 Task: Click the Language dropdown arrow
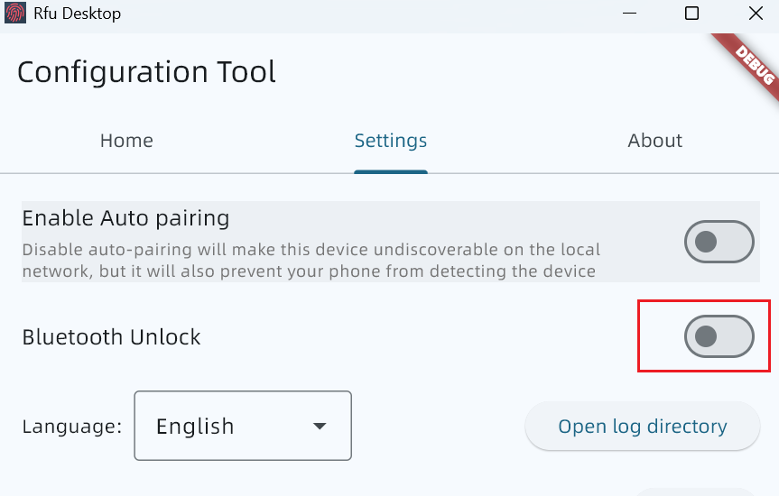click(x=320, y=427)
